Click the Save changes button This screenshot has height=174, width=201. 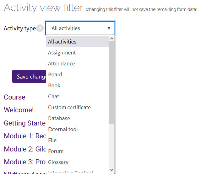pyautogui.click(x=29, y=76)
